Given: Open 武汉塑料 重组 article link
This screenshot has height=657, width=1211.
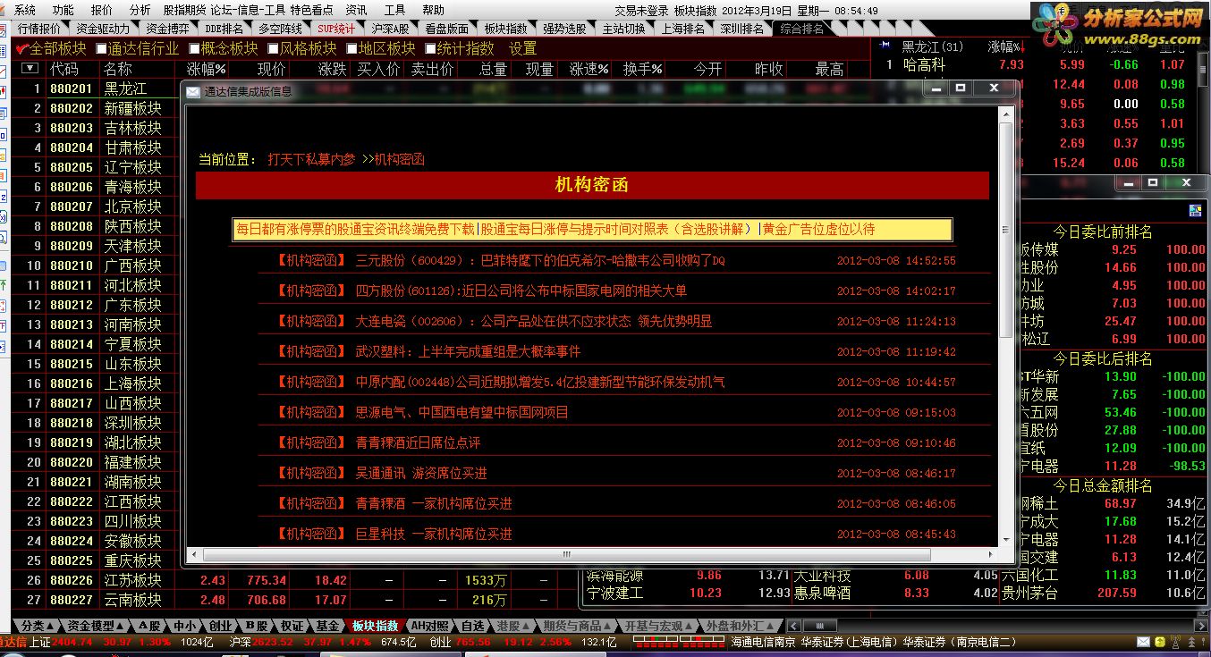Looking at the screenshot, I should pos(468,352).
